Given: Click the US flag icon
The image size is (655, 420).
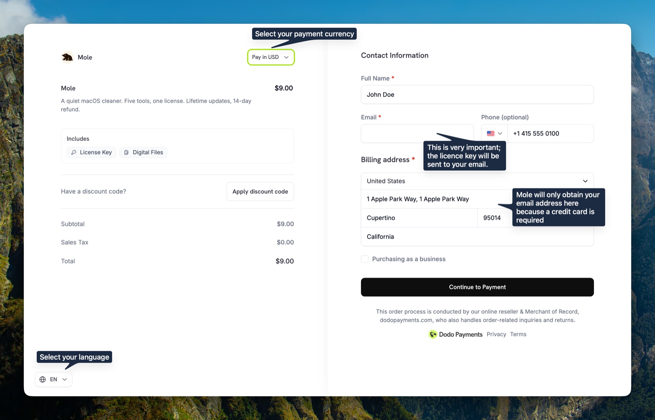Looking at the screenshot, I should pyautogui.click(x=491, y=133).
